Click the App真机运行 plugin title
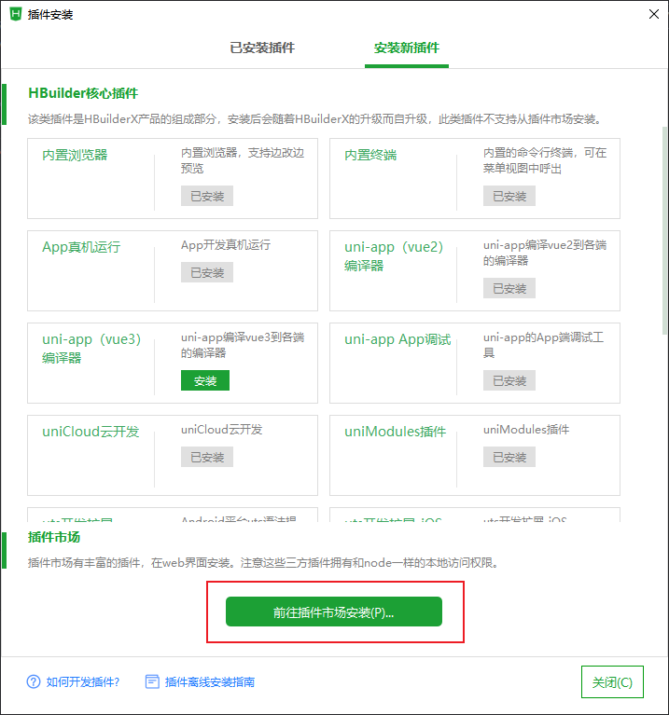 tap(81, 247)
